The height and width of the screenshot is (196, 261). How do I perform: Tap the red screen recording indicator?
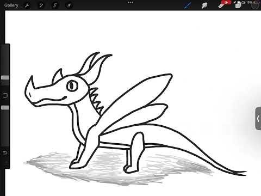pyautogui.click(x=226, y=2)
